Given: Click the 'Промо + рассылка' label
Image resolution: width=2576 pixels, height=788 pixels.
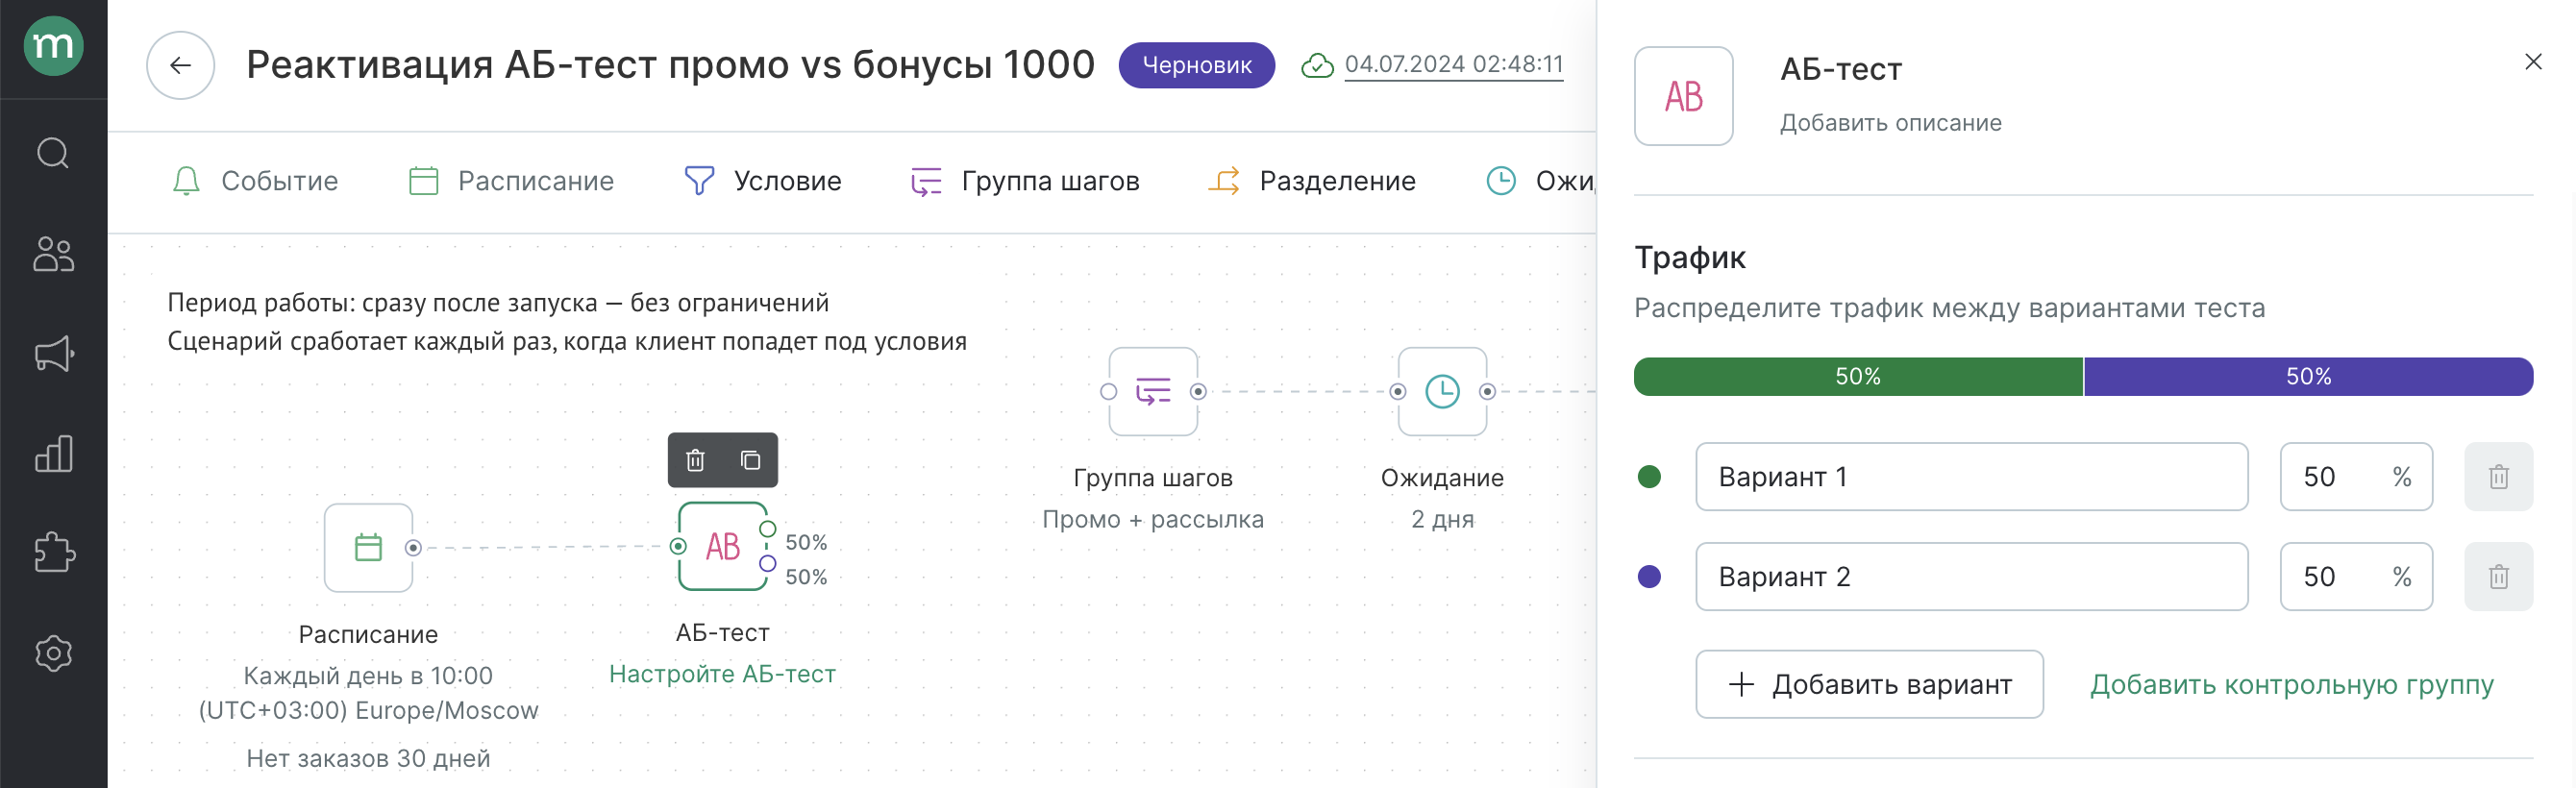Looking at the screenshot, I should point(1152,520).
